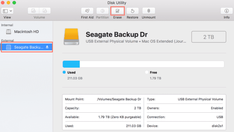Click the Capacity: field label
Viewport: 234px width, 132px height.
point(72,108)
